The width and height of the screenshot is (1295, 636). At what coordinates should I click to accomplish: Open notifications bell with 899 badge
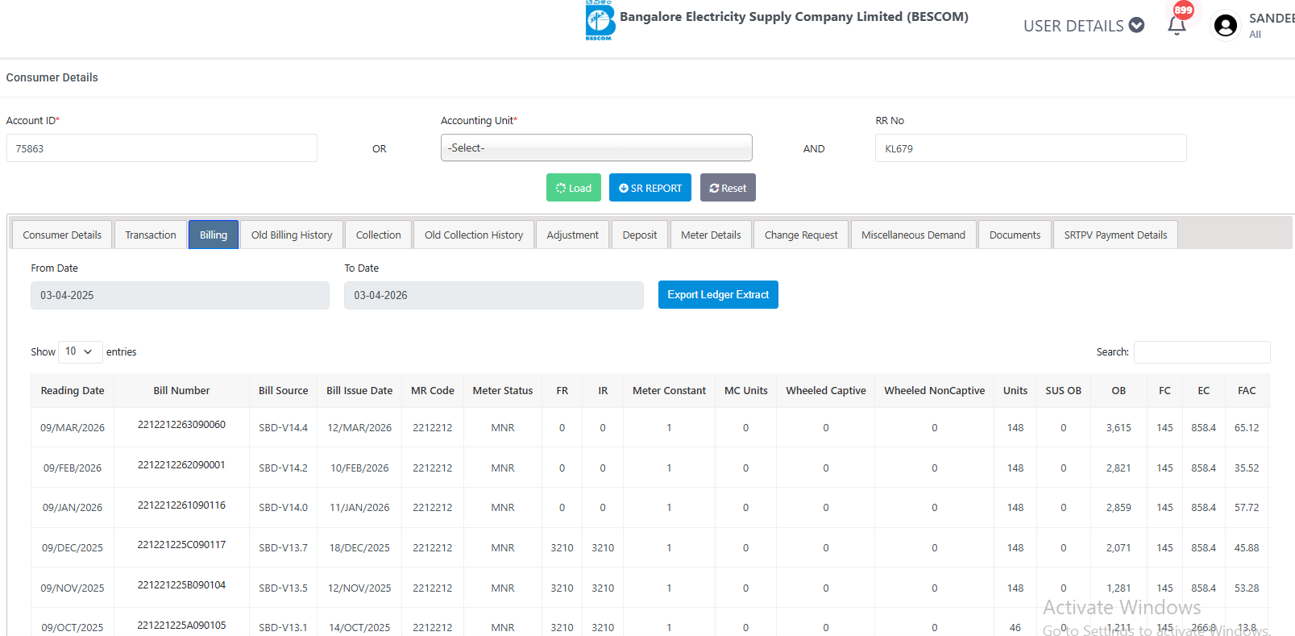point(1177,25)
